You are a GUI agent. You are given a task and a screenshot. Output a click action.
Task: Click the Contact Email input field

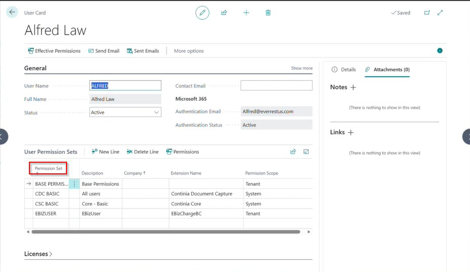(x=276, y=85)
